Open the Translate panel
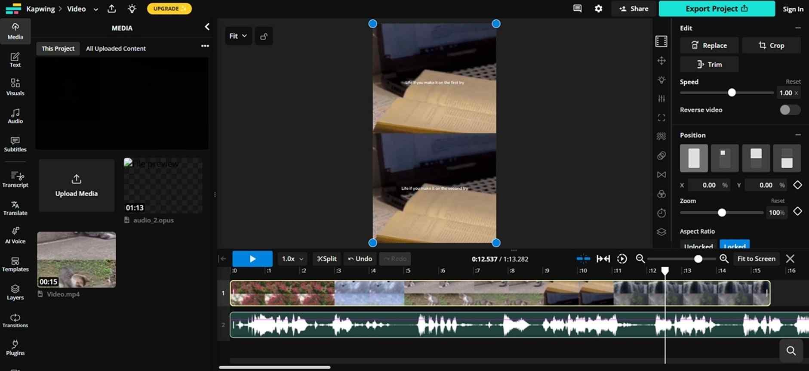Screen dimensions: 809x371 click(x=15, y=208)
